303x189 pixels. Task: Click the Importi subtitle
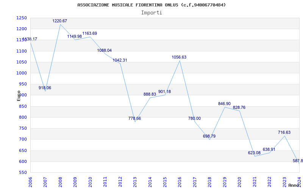coord(151,13)
